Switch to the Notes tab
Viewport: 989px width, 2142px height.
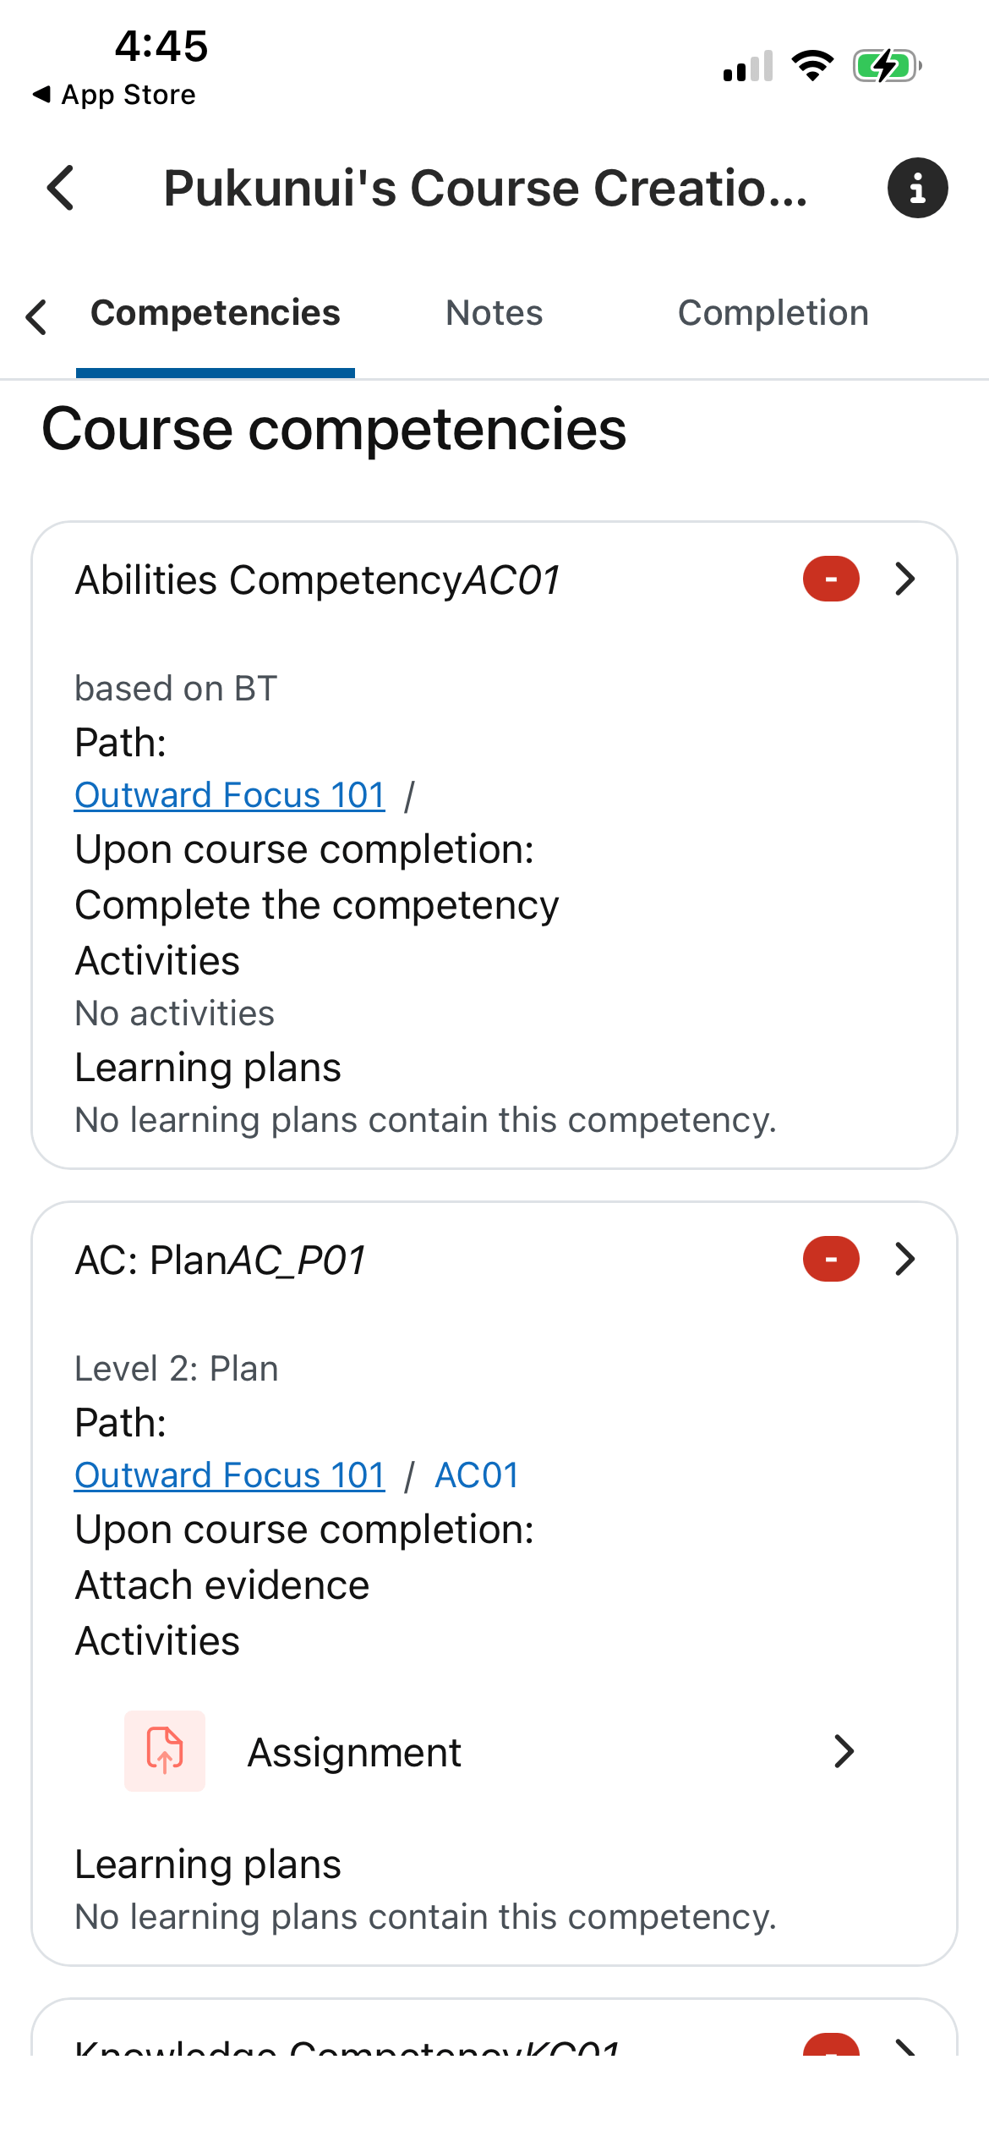coord(494,313)
